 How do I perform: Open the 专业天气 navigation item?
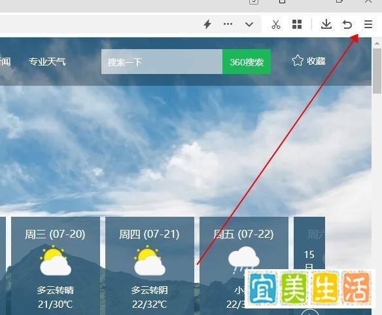(47, 62)
